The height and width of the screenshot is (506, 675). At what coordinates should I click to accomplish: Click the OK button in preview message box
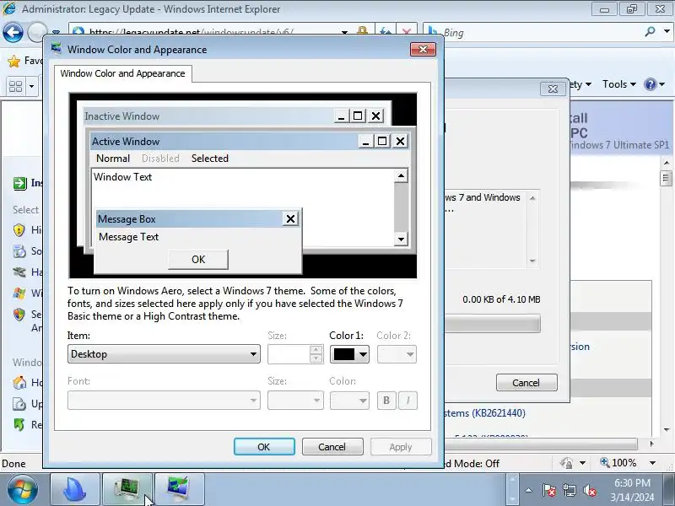[198, 260]
